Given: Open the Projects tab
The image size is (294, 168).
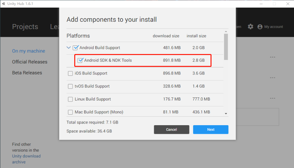Looking at the screenshot, I should [x=25, y=27].
